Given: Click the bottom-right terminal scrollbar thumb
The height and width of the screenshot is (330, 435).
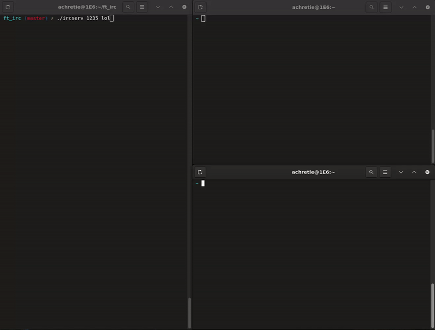Looking at the screenshot, I should tap(432, 306).
